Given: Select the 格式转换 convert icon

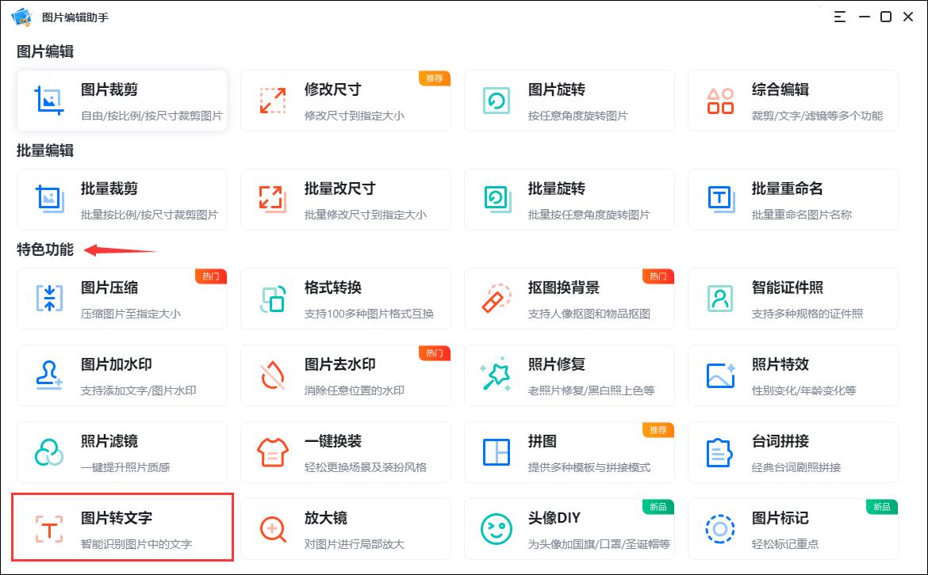Looking at the screenshot, I should pyautogui.click(x=273, y=298).
